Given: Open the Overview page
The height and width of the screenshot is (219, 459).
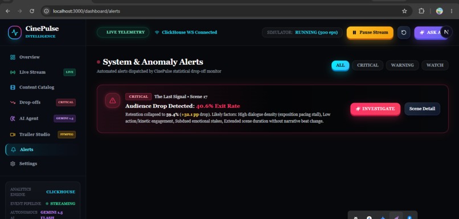Looking at the screenshot, I should tap(43, 57).
